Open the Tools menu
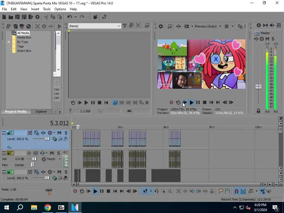 coord(47,9)
